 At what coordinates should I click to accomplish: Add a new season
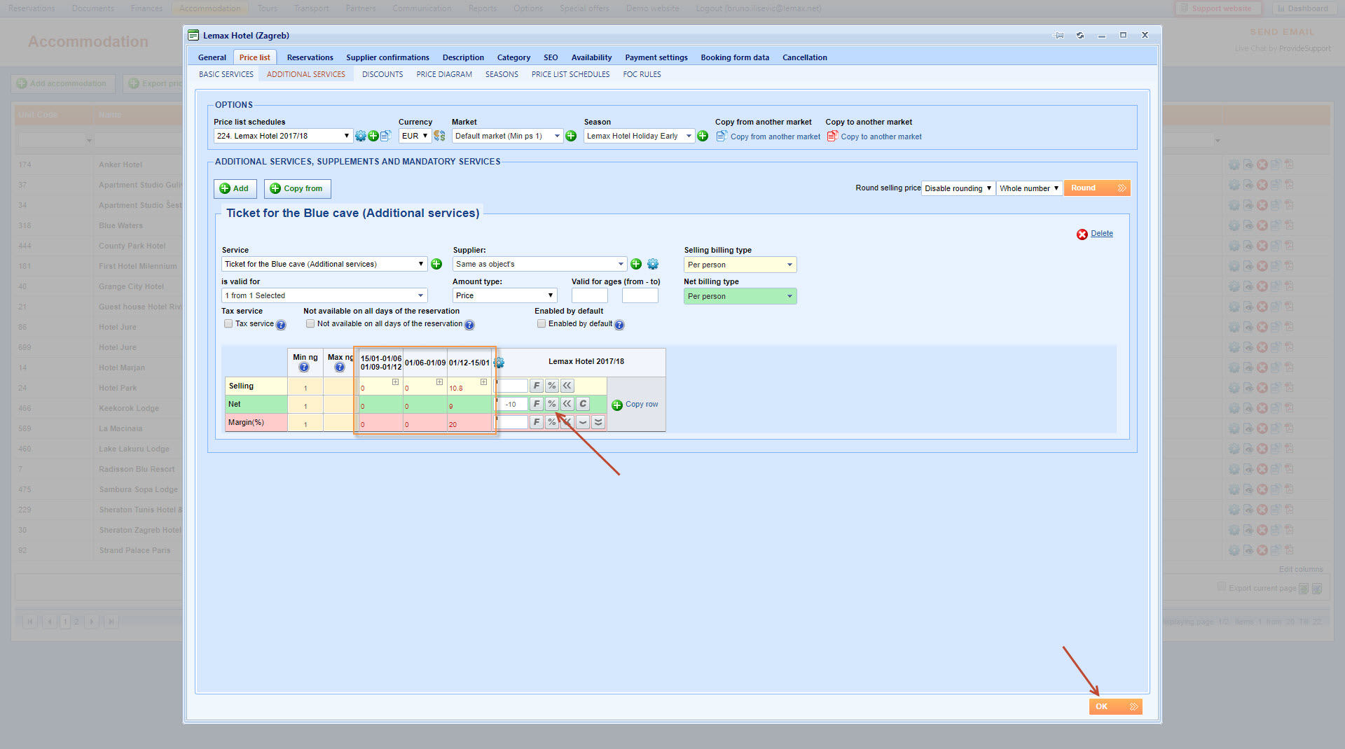703,136
